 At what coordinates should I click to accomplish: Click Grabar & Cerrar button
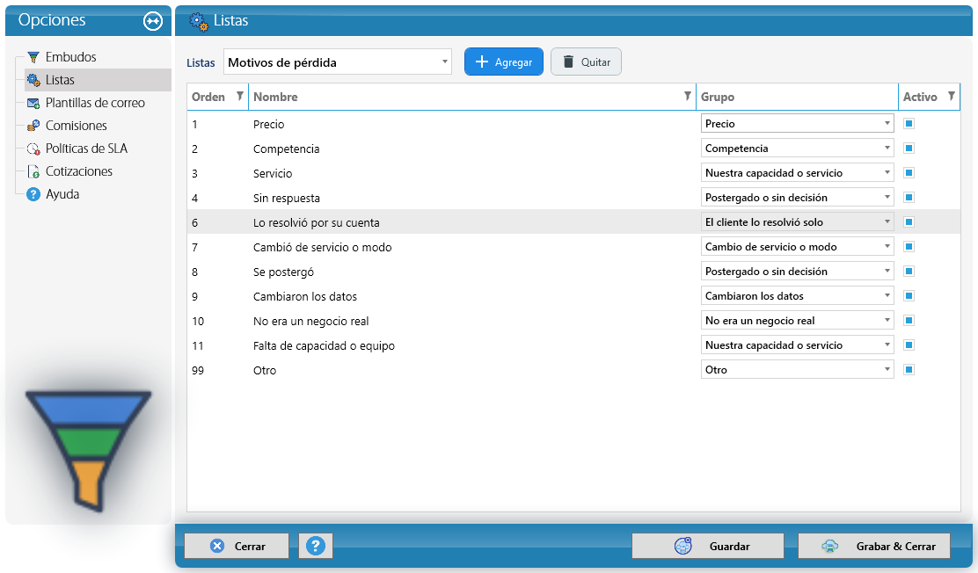click(x=874, y=546)
